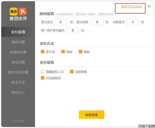This screenshot has height=128, width=155.
Task: Switch to 快捷键设置 in the sidebar
Action: [18, 52]
